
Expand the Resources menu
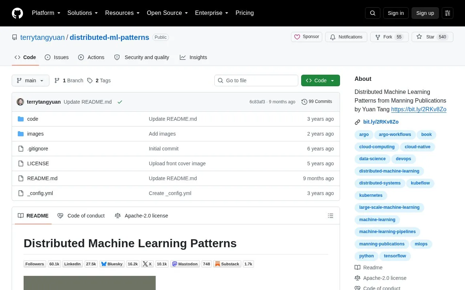[x=122, y=13]
